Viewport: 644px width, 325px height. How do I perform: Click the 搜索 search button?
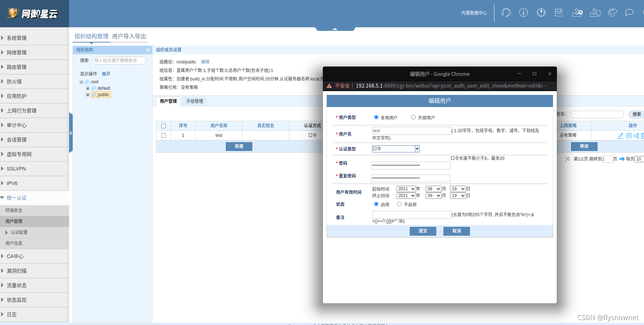point(637,114)
